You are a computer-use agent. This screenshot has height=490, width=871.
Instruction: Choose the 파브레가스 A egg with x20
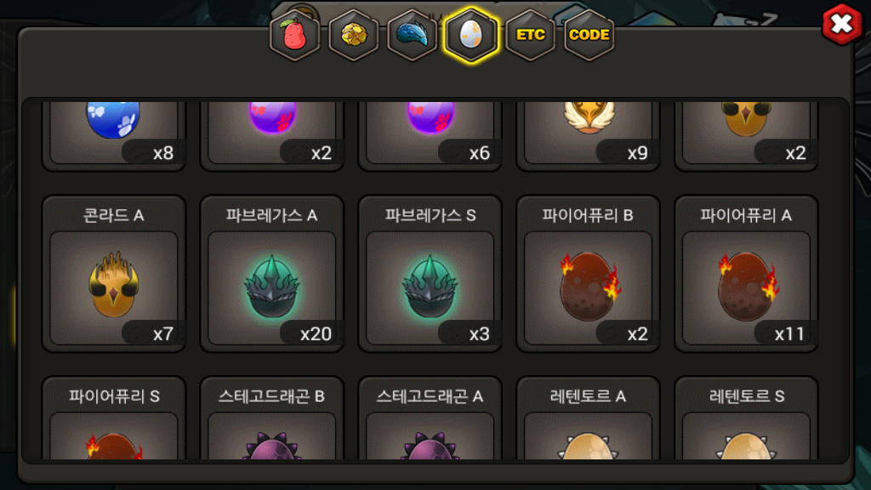(x=272, y=274)
